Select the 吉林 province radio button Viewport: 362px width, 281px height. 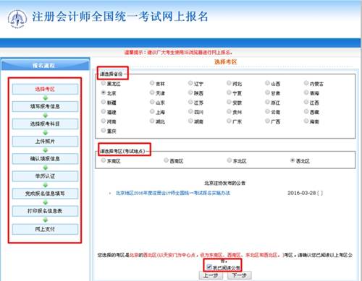point(152,83)
